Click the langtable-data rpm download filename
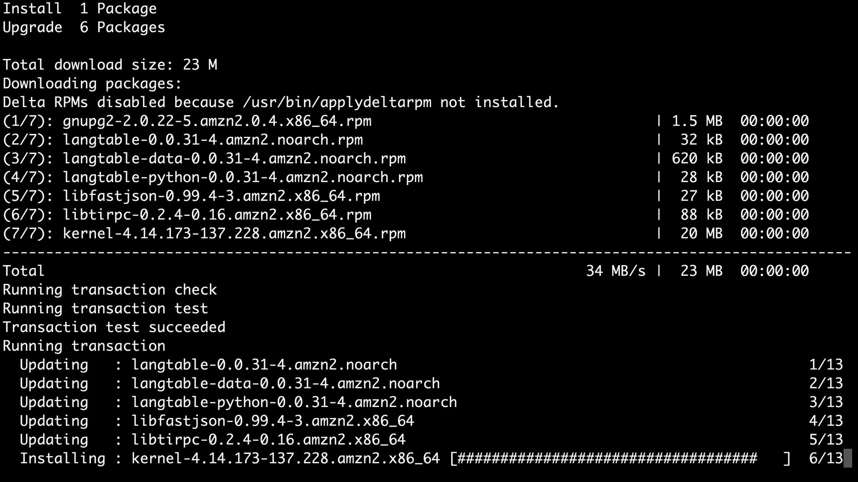This screenshot has width=858, height=482. [234, 158]
